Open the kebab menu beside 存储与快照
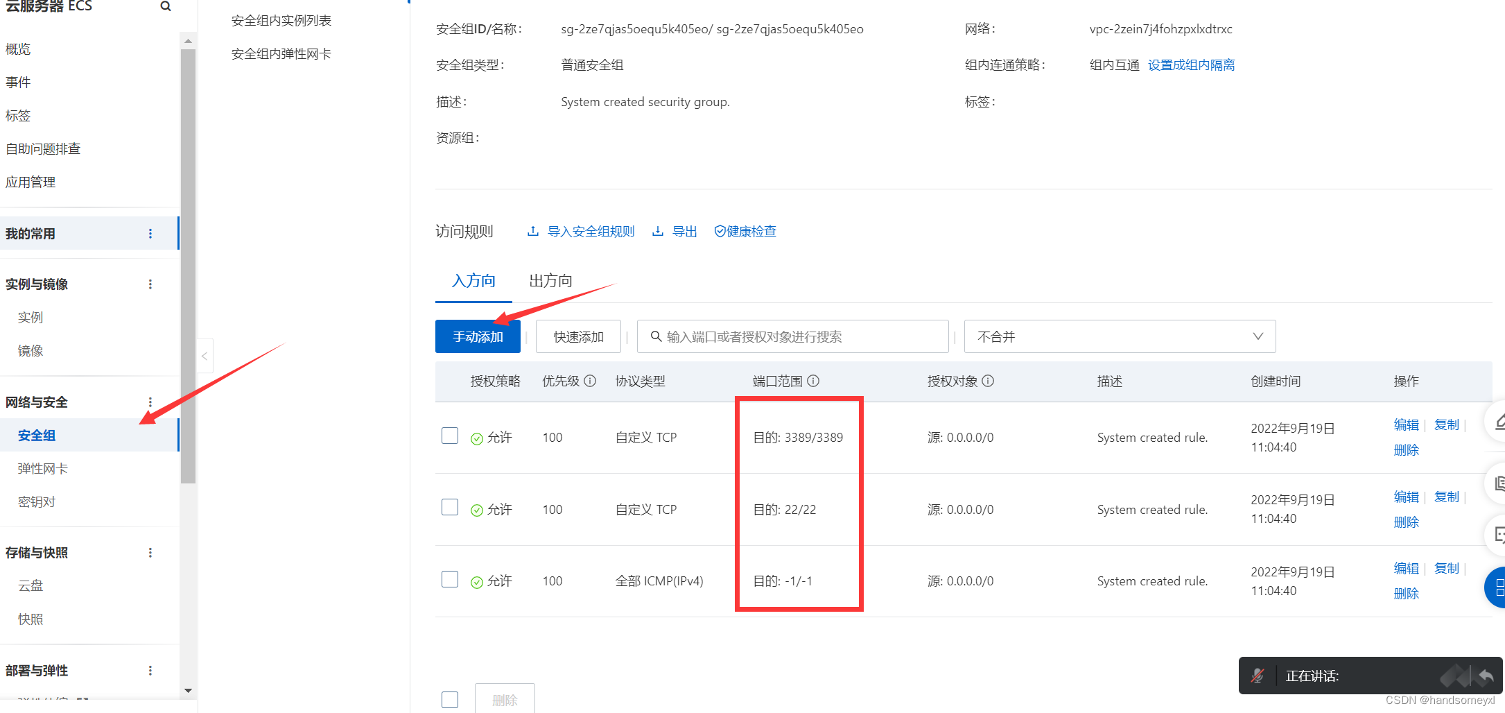This screenshot has height=713, width=1505. tap(150, 552)
